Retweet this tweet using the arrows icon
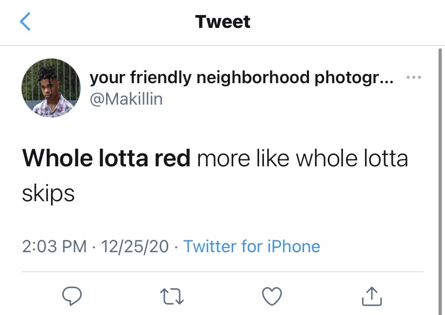 [172, 296]
